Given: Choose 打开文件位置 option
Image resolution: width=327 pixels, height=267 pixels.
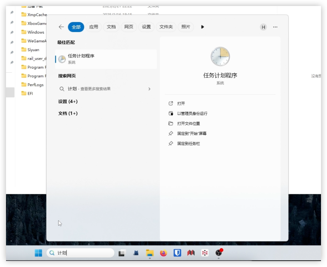Looking at the screenshot, I should 189,124.
